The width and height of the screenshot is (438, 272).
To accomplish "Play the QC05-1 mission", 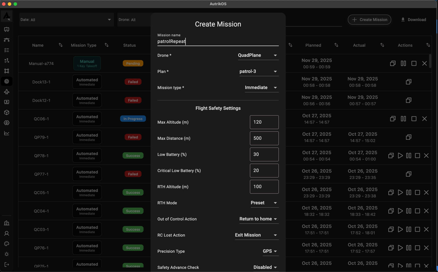I will point(400,192).
